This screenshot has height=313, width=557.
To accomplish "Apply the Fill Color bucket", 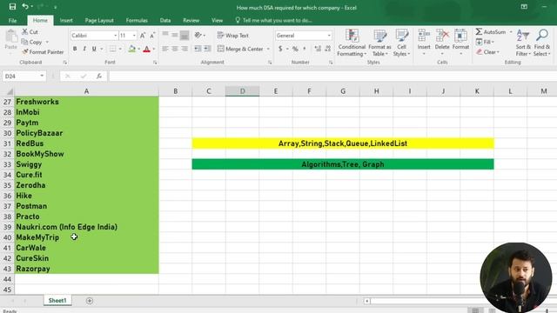I will pyautogui.click(x=131, y=49).
